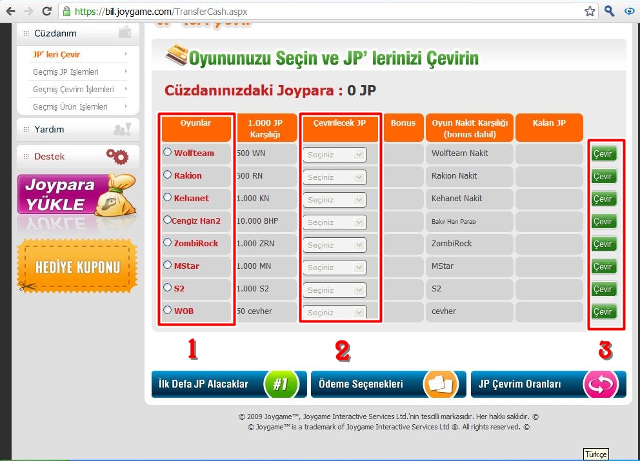Open Seçiniz dropdown in MStar row
The image size is (640, 461).
click(335, 267)
